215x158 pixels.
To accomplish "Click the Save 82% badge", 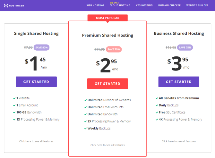I will point(41,47).
